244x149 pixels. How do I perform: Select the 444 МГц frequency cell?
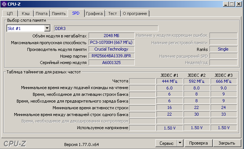point(169,81)
